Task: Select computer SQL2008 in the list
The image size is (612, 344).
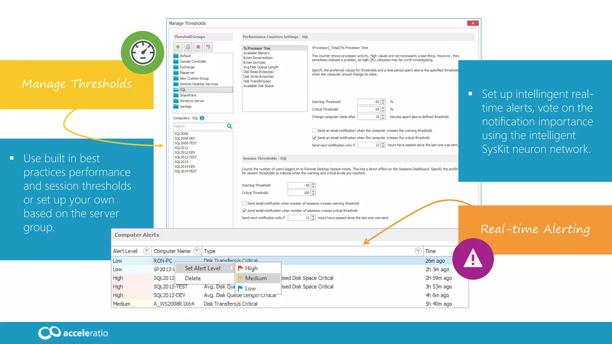Action: (181, 134)
